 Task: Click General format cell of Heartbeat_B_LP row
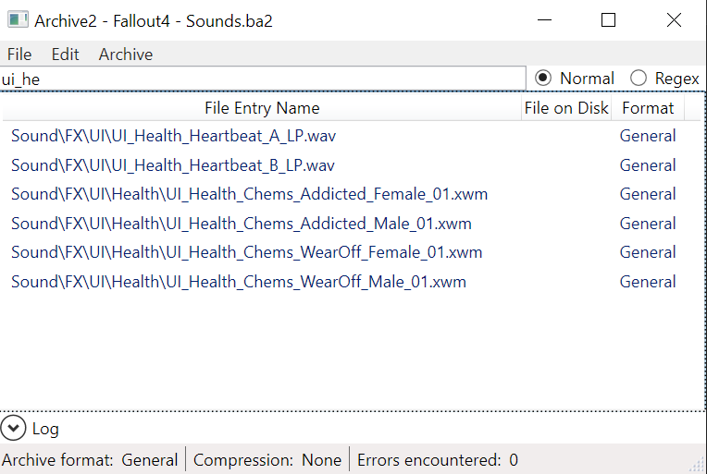click(648, 165)
